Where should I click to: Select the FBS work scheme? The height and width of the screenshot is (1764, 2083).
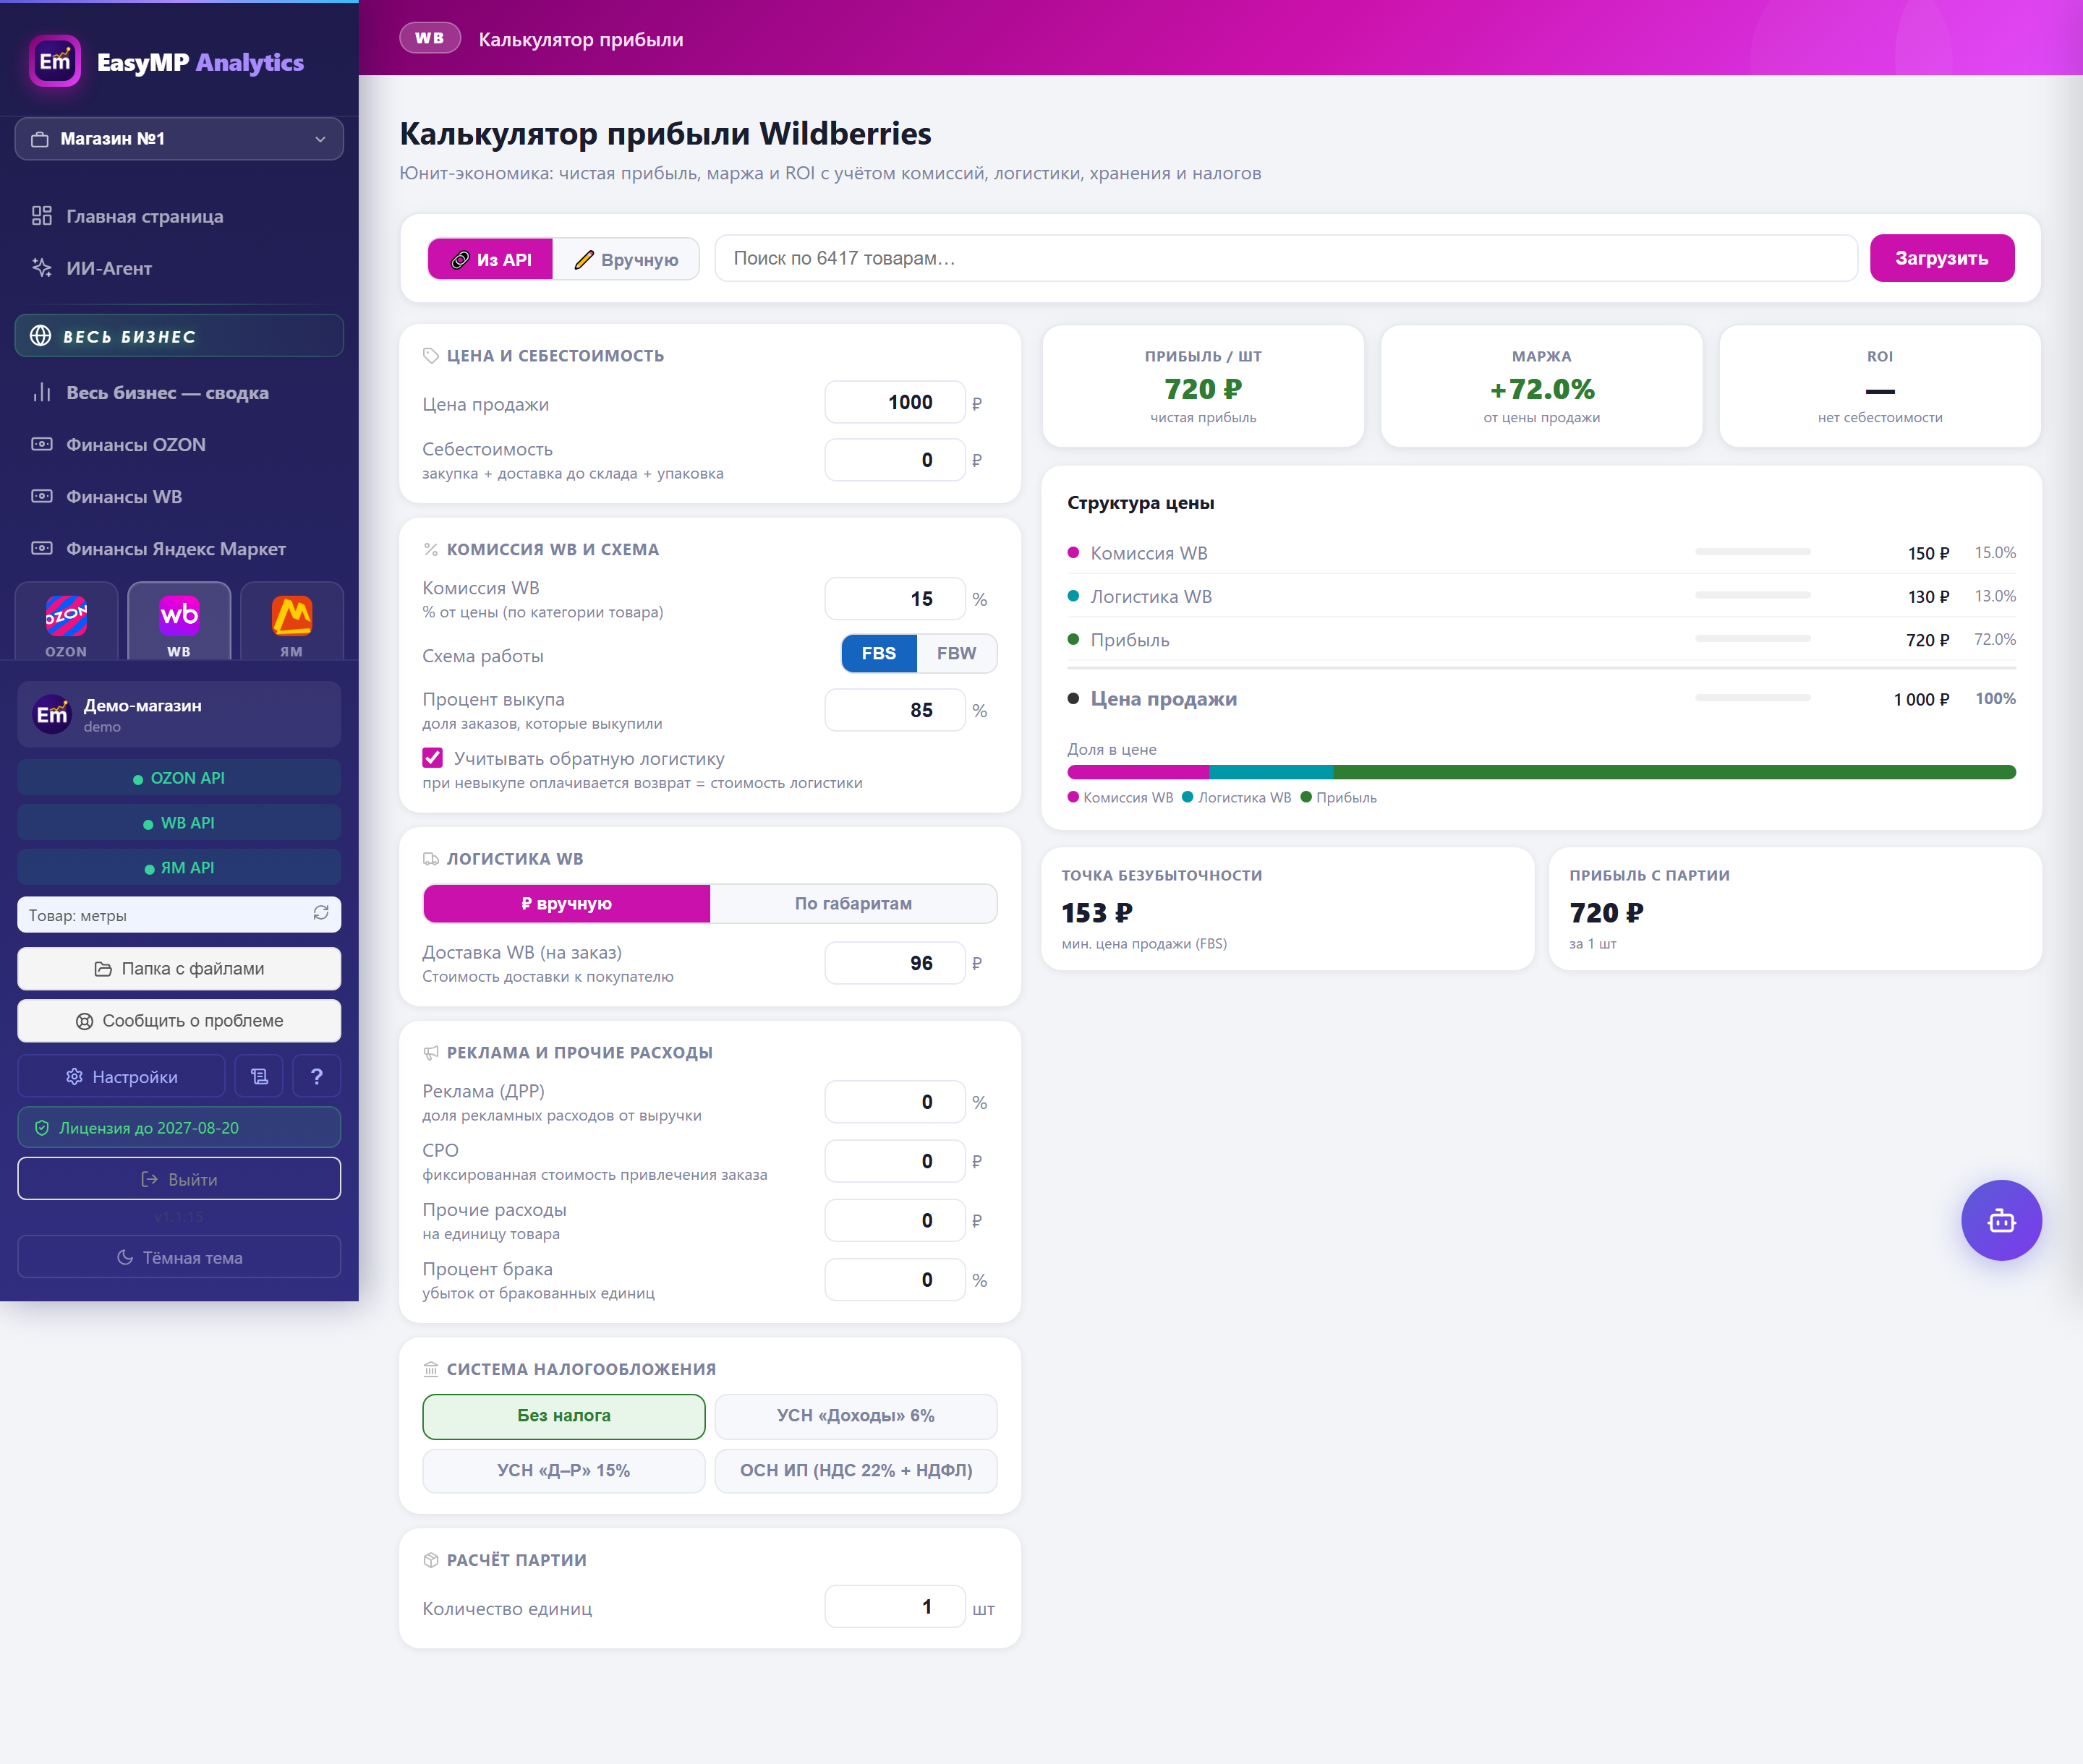pos(879,653)
